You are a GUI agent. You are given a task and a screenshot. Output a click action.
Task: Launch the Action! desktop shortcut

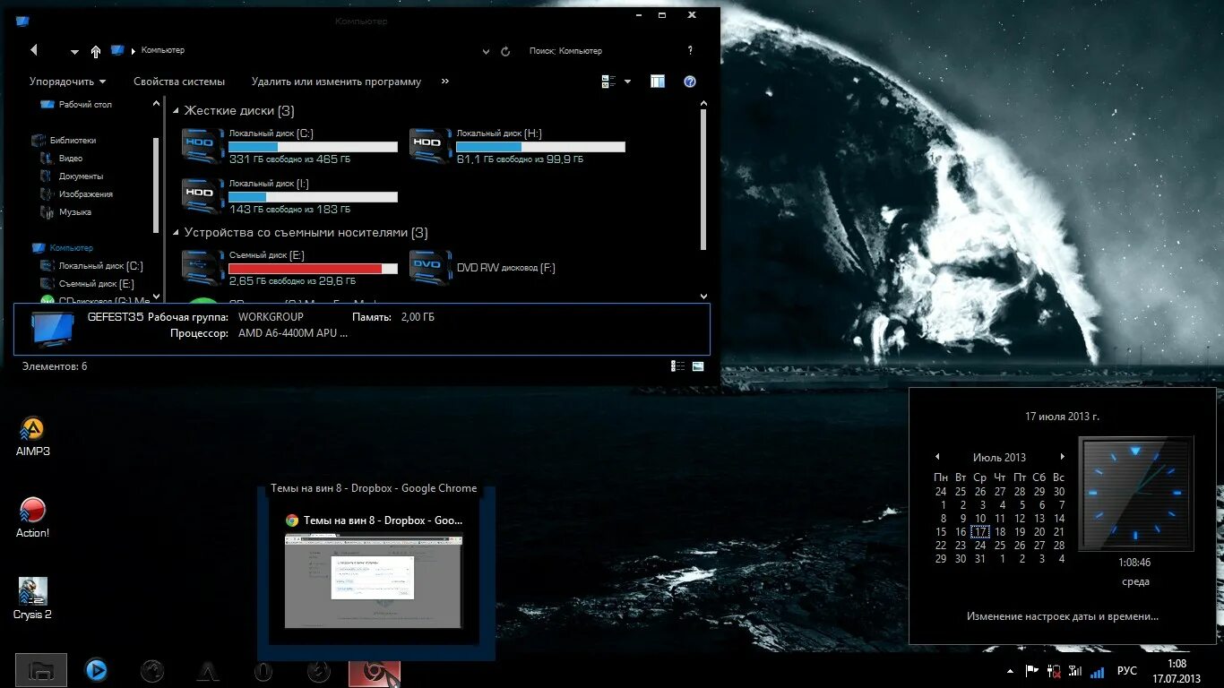coord(32,511)
